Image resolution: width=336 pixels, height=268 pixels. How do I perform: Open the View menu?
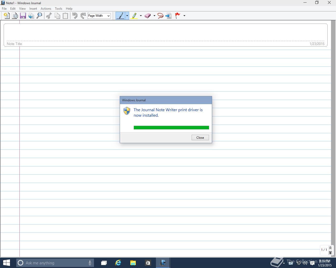point(22,9)
